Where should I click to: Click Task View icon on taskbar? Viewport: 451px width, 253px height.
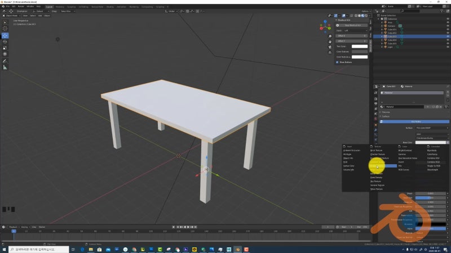[x=73, y=250]
